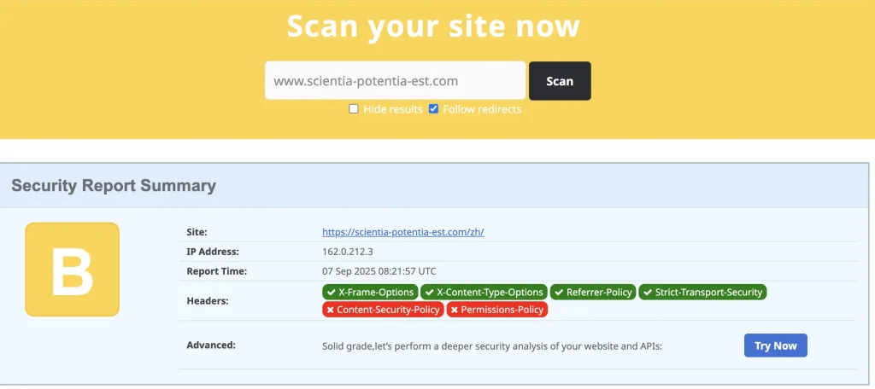Click the report time 07 Sep 2025 value

[x=379, y=271]
